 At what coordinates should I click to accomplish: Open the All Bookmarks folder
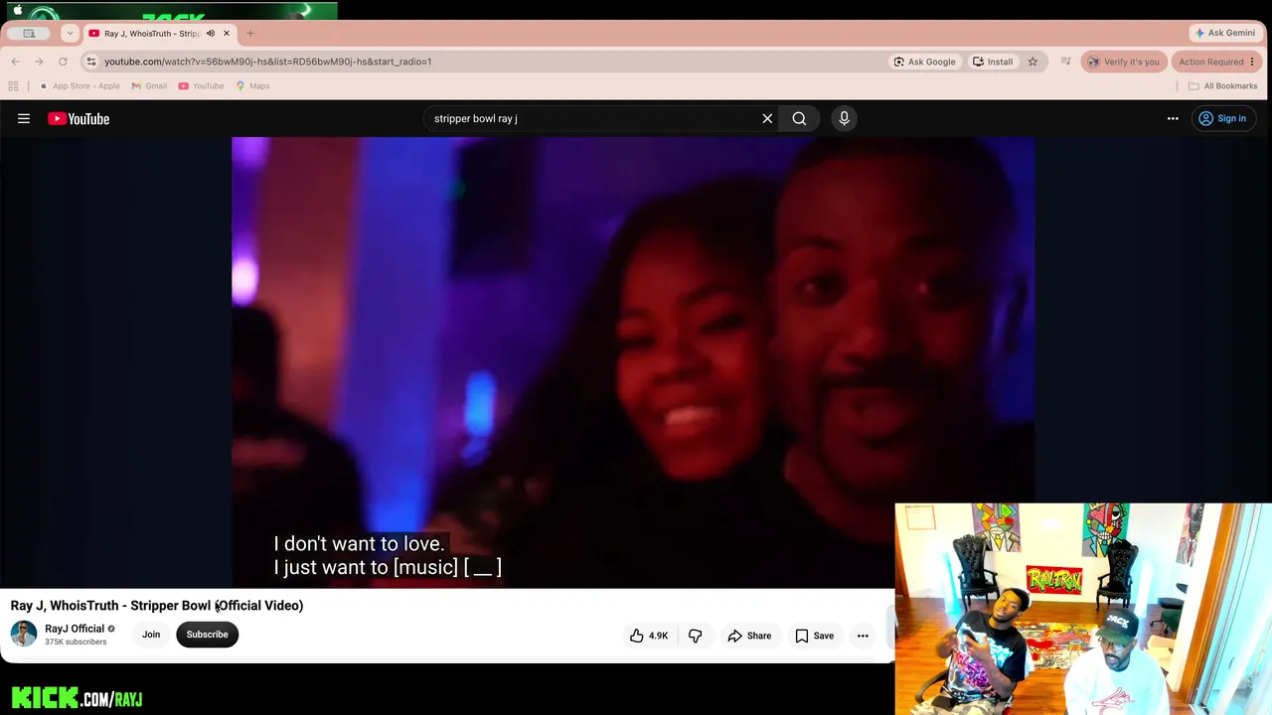1222,86
